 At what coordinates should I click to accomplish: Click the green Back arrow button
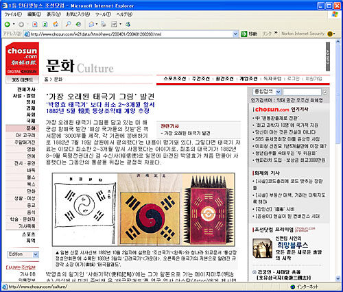pos(7,24)
